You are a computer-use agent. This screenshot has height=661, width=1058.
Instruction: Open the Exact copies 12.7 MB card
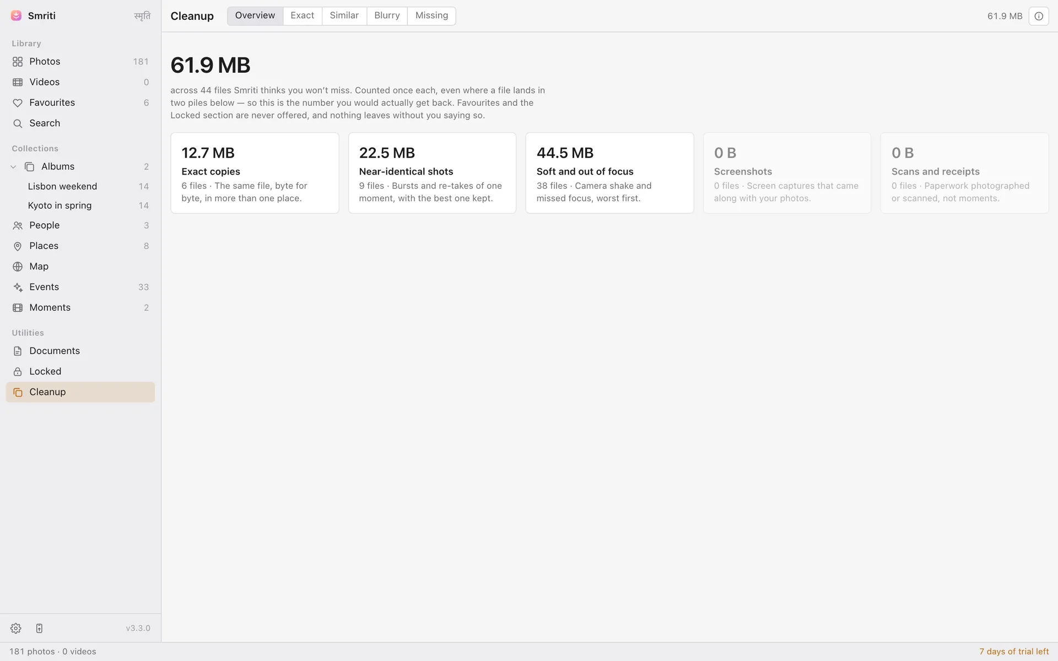coord(255,173)
